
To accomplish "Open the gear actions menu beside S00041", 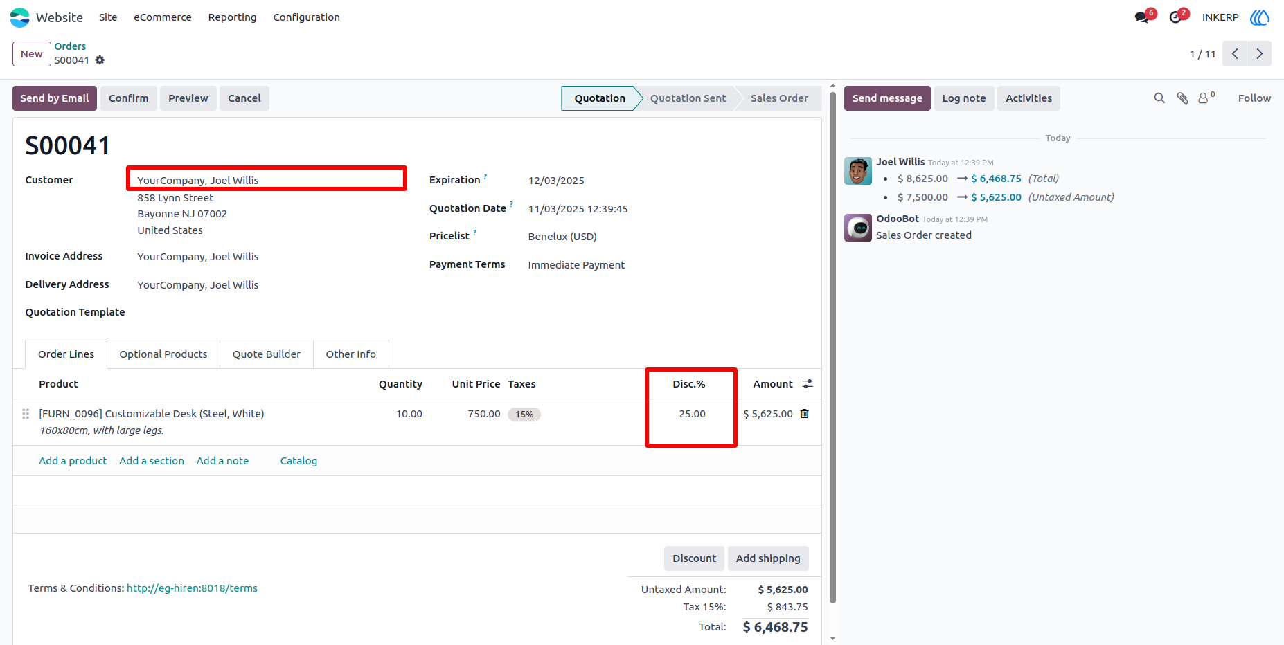I will click(100, 60).
